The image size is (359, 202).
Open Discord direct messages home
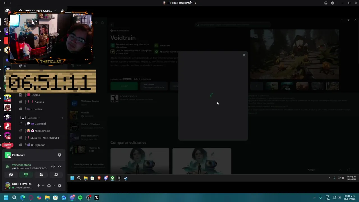pos(7,11)
